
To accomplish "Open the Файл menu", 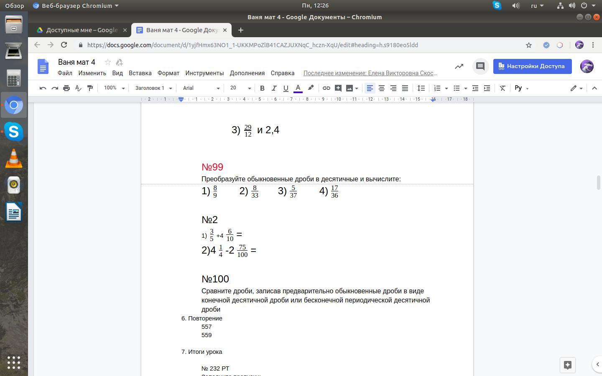I will (x=65, y=73).
